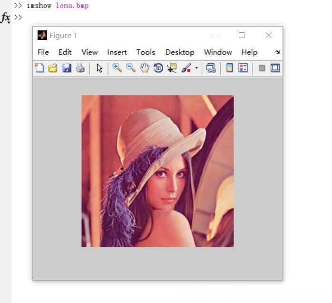Open the Window menu
This screenshot has width=332, height=303.
(x=218, y=52)
